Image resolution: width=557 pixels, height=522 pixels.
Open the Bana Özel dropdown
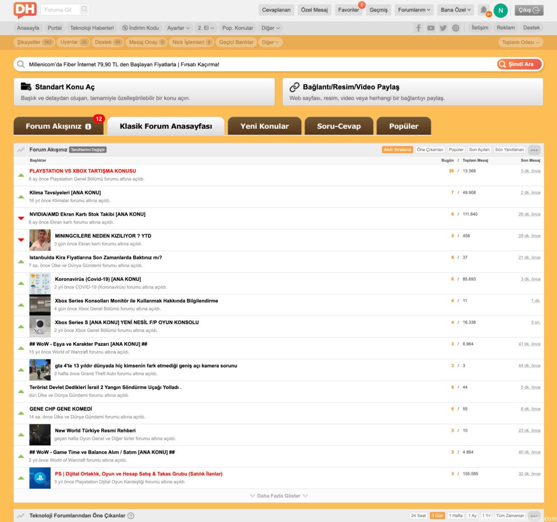pyautogui.click(x=455, y=10)
